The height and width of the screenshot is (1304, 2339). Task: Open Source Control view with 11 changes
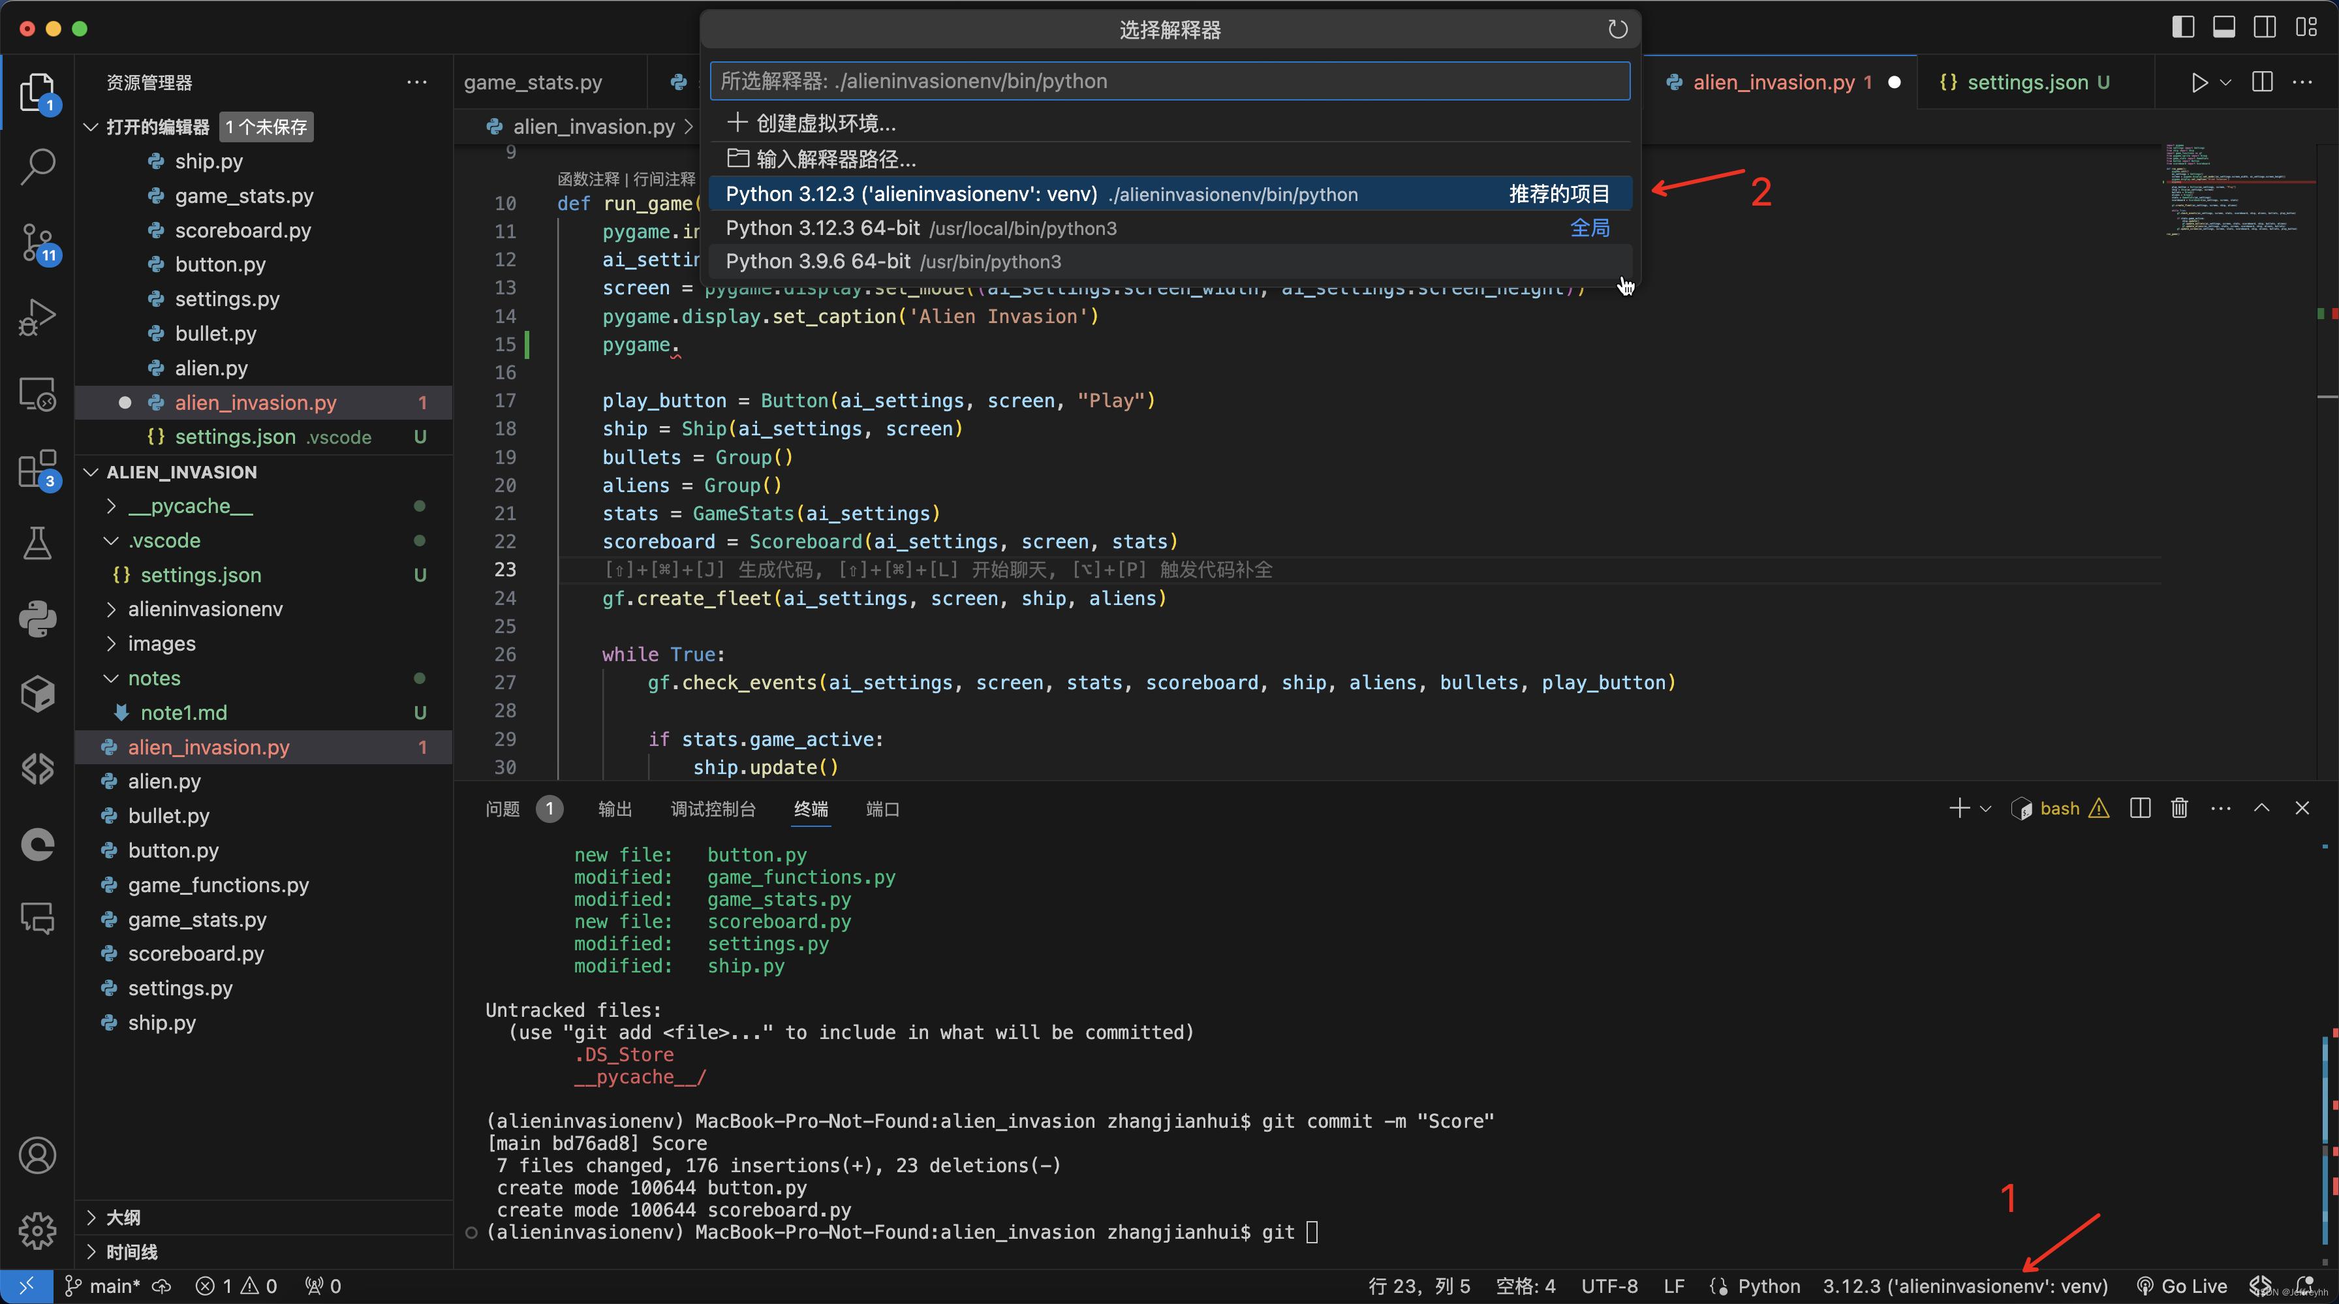[37, 242]
